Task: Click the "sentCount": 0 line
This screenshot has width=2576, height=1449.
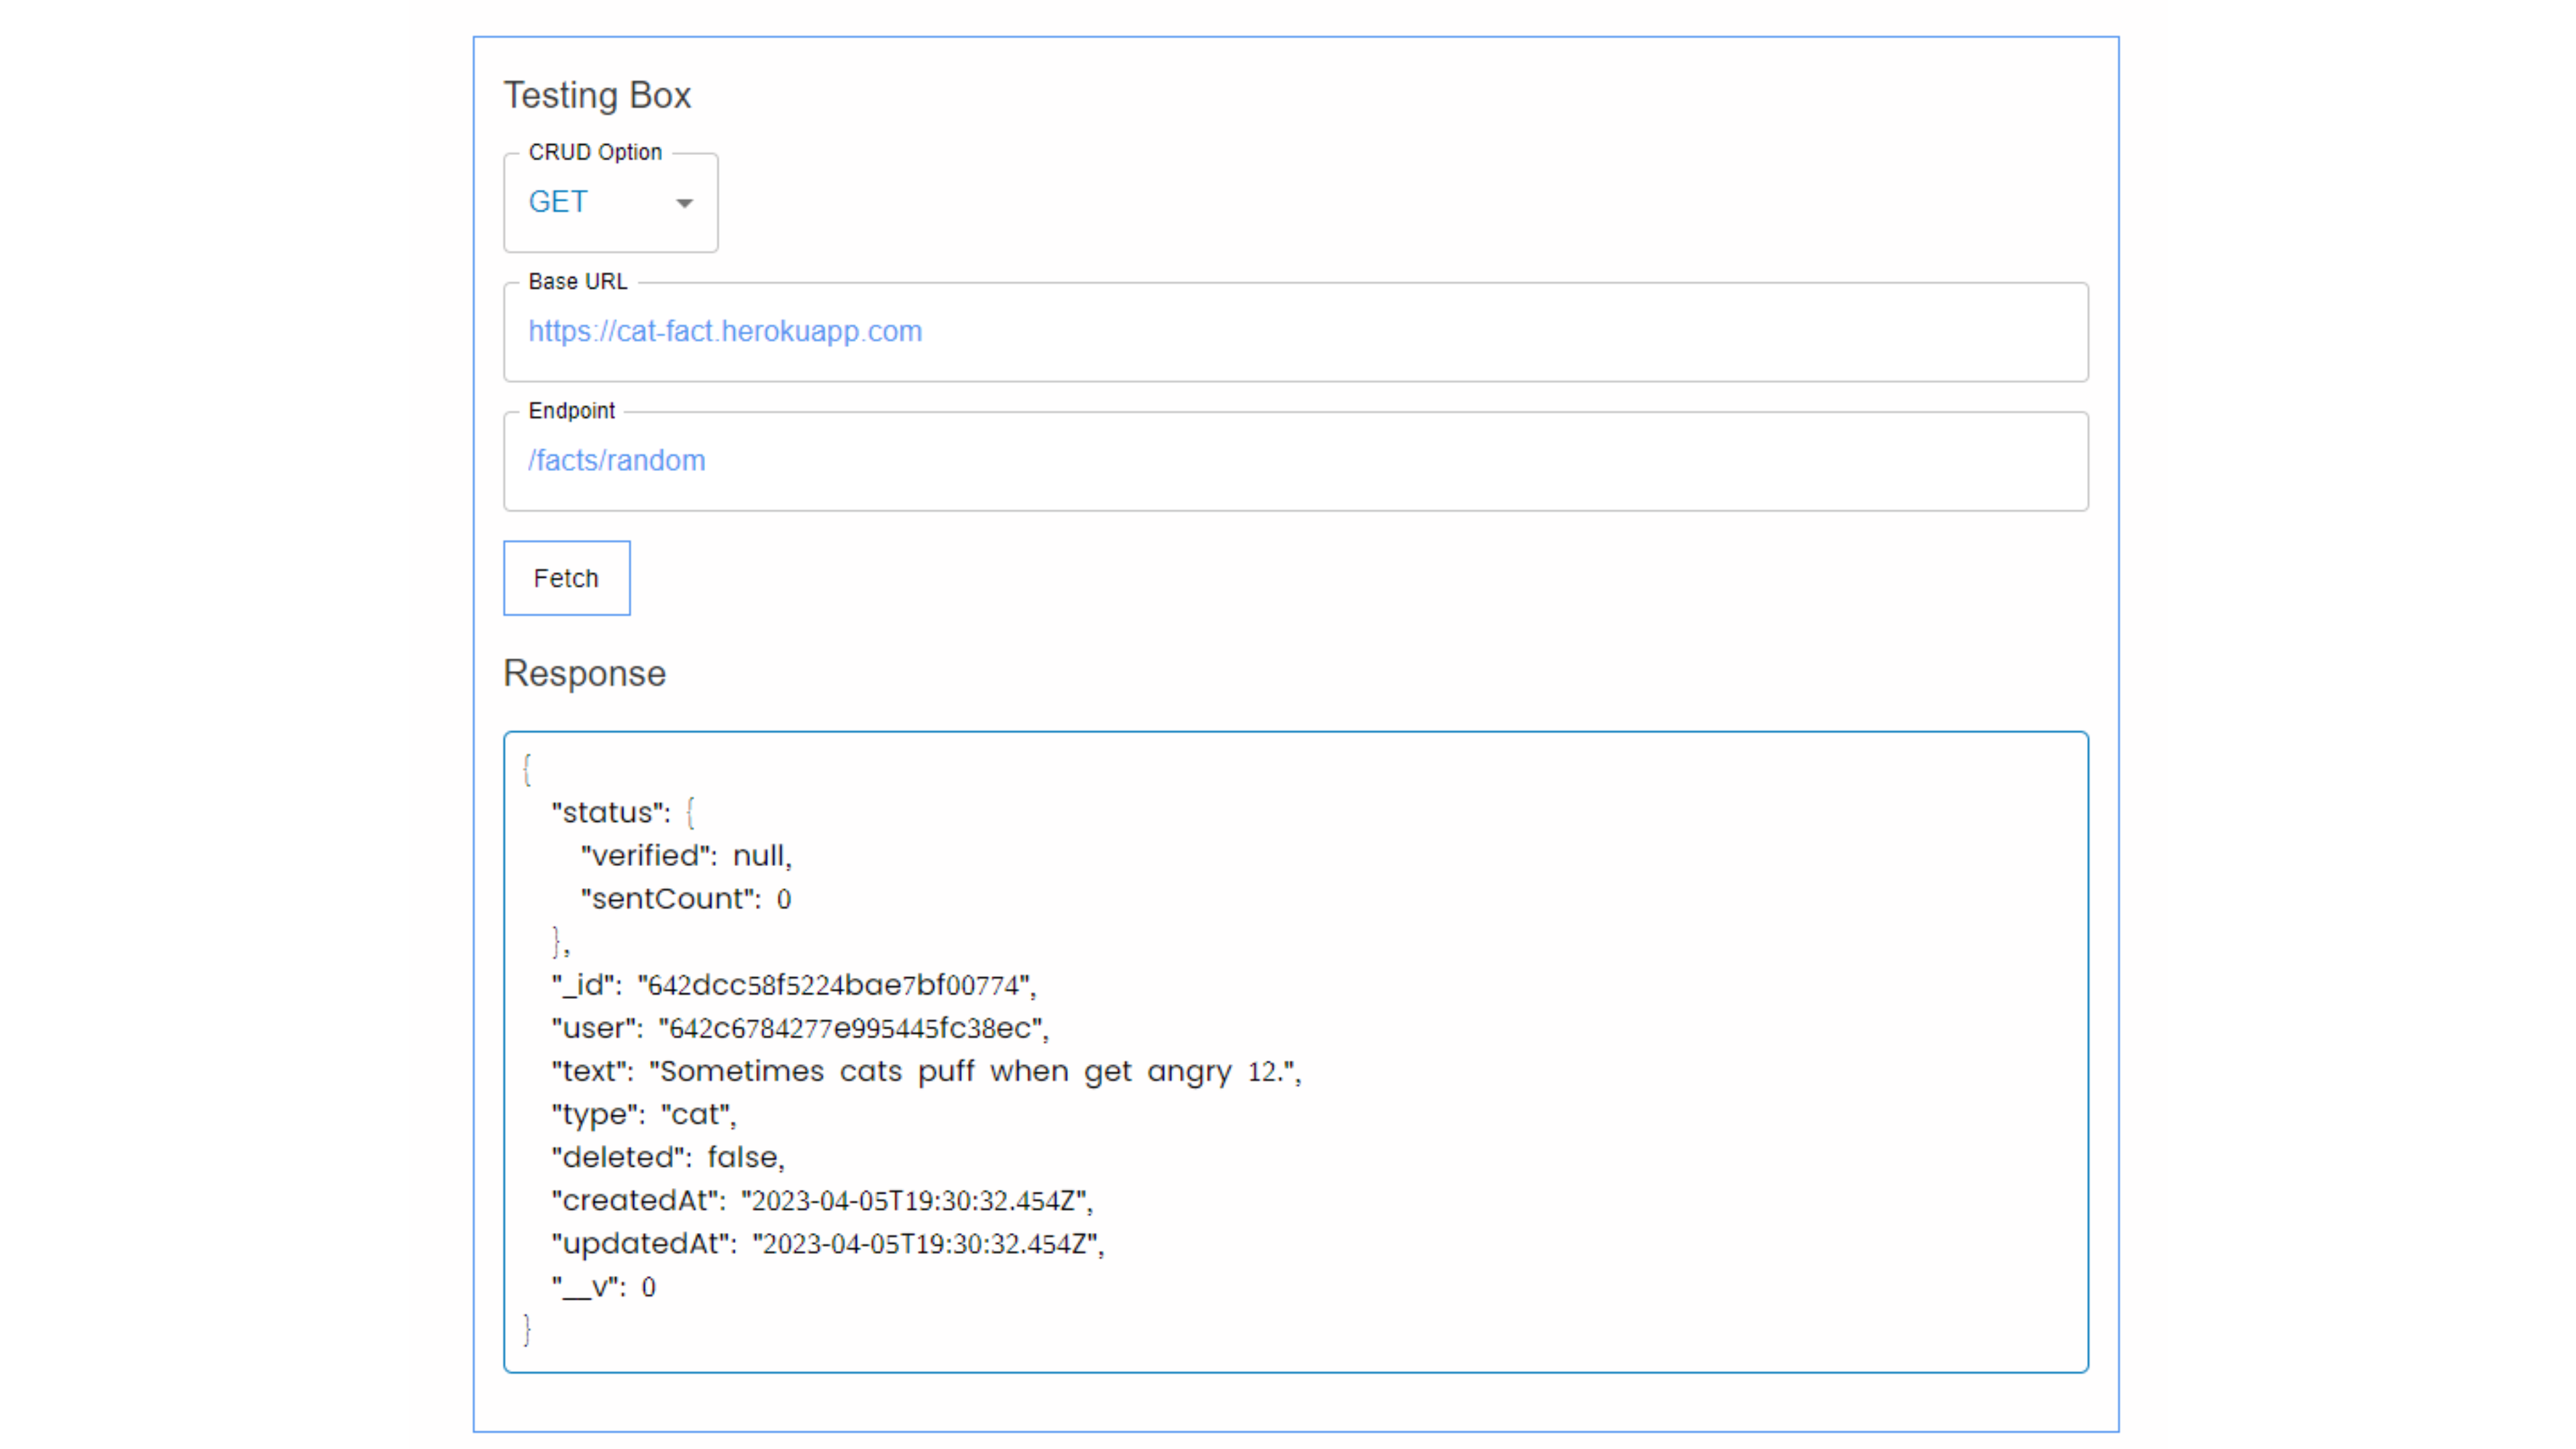Action: (686, 899)
